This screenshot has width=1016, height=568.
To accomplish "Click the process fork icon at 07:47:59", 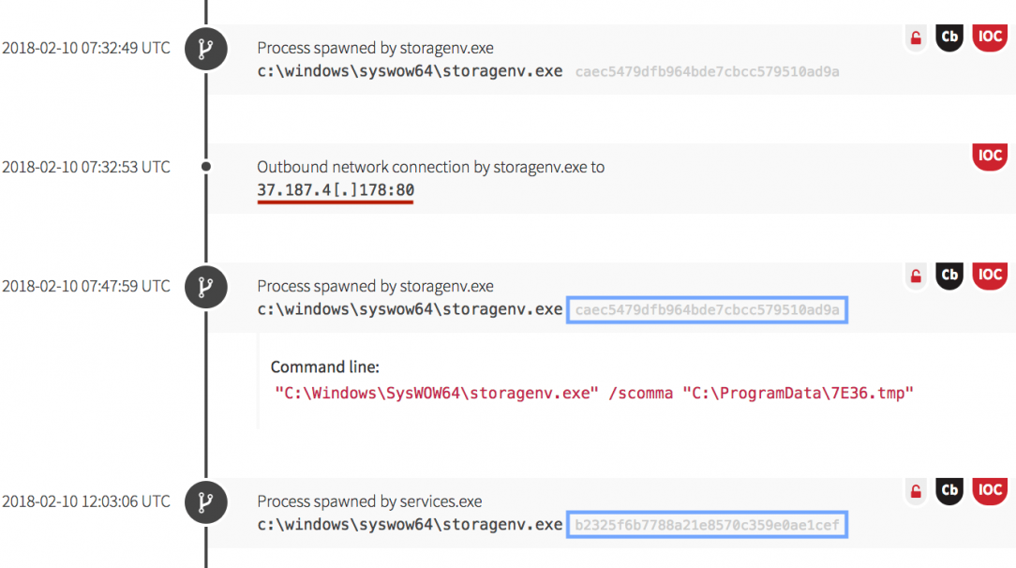I will pyautogui.click(x=205, y=287).
